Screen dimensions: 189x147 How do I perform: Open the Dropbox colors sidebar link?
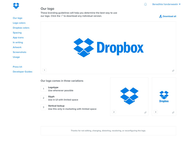[x=21, y=28]
